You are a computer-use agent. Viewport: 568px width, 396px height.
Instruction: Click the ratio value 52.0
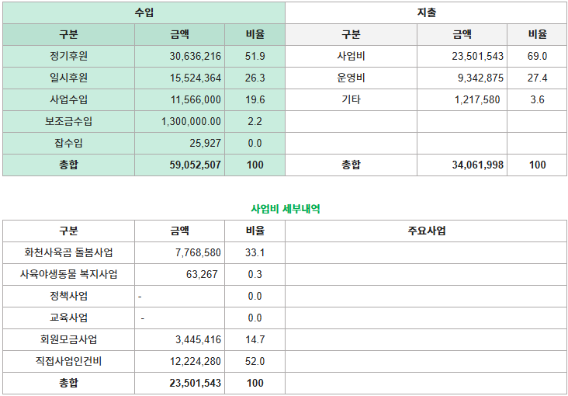pyautogui.click(x=255, y=362)
